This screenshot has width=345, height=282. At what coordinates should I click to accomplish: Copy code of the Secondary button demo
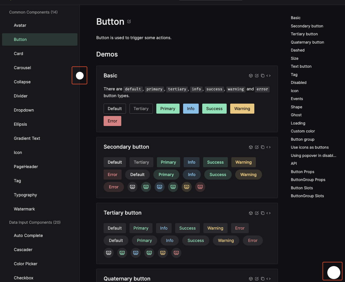[x=262, y=147]
